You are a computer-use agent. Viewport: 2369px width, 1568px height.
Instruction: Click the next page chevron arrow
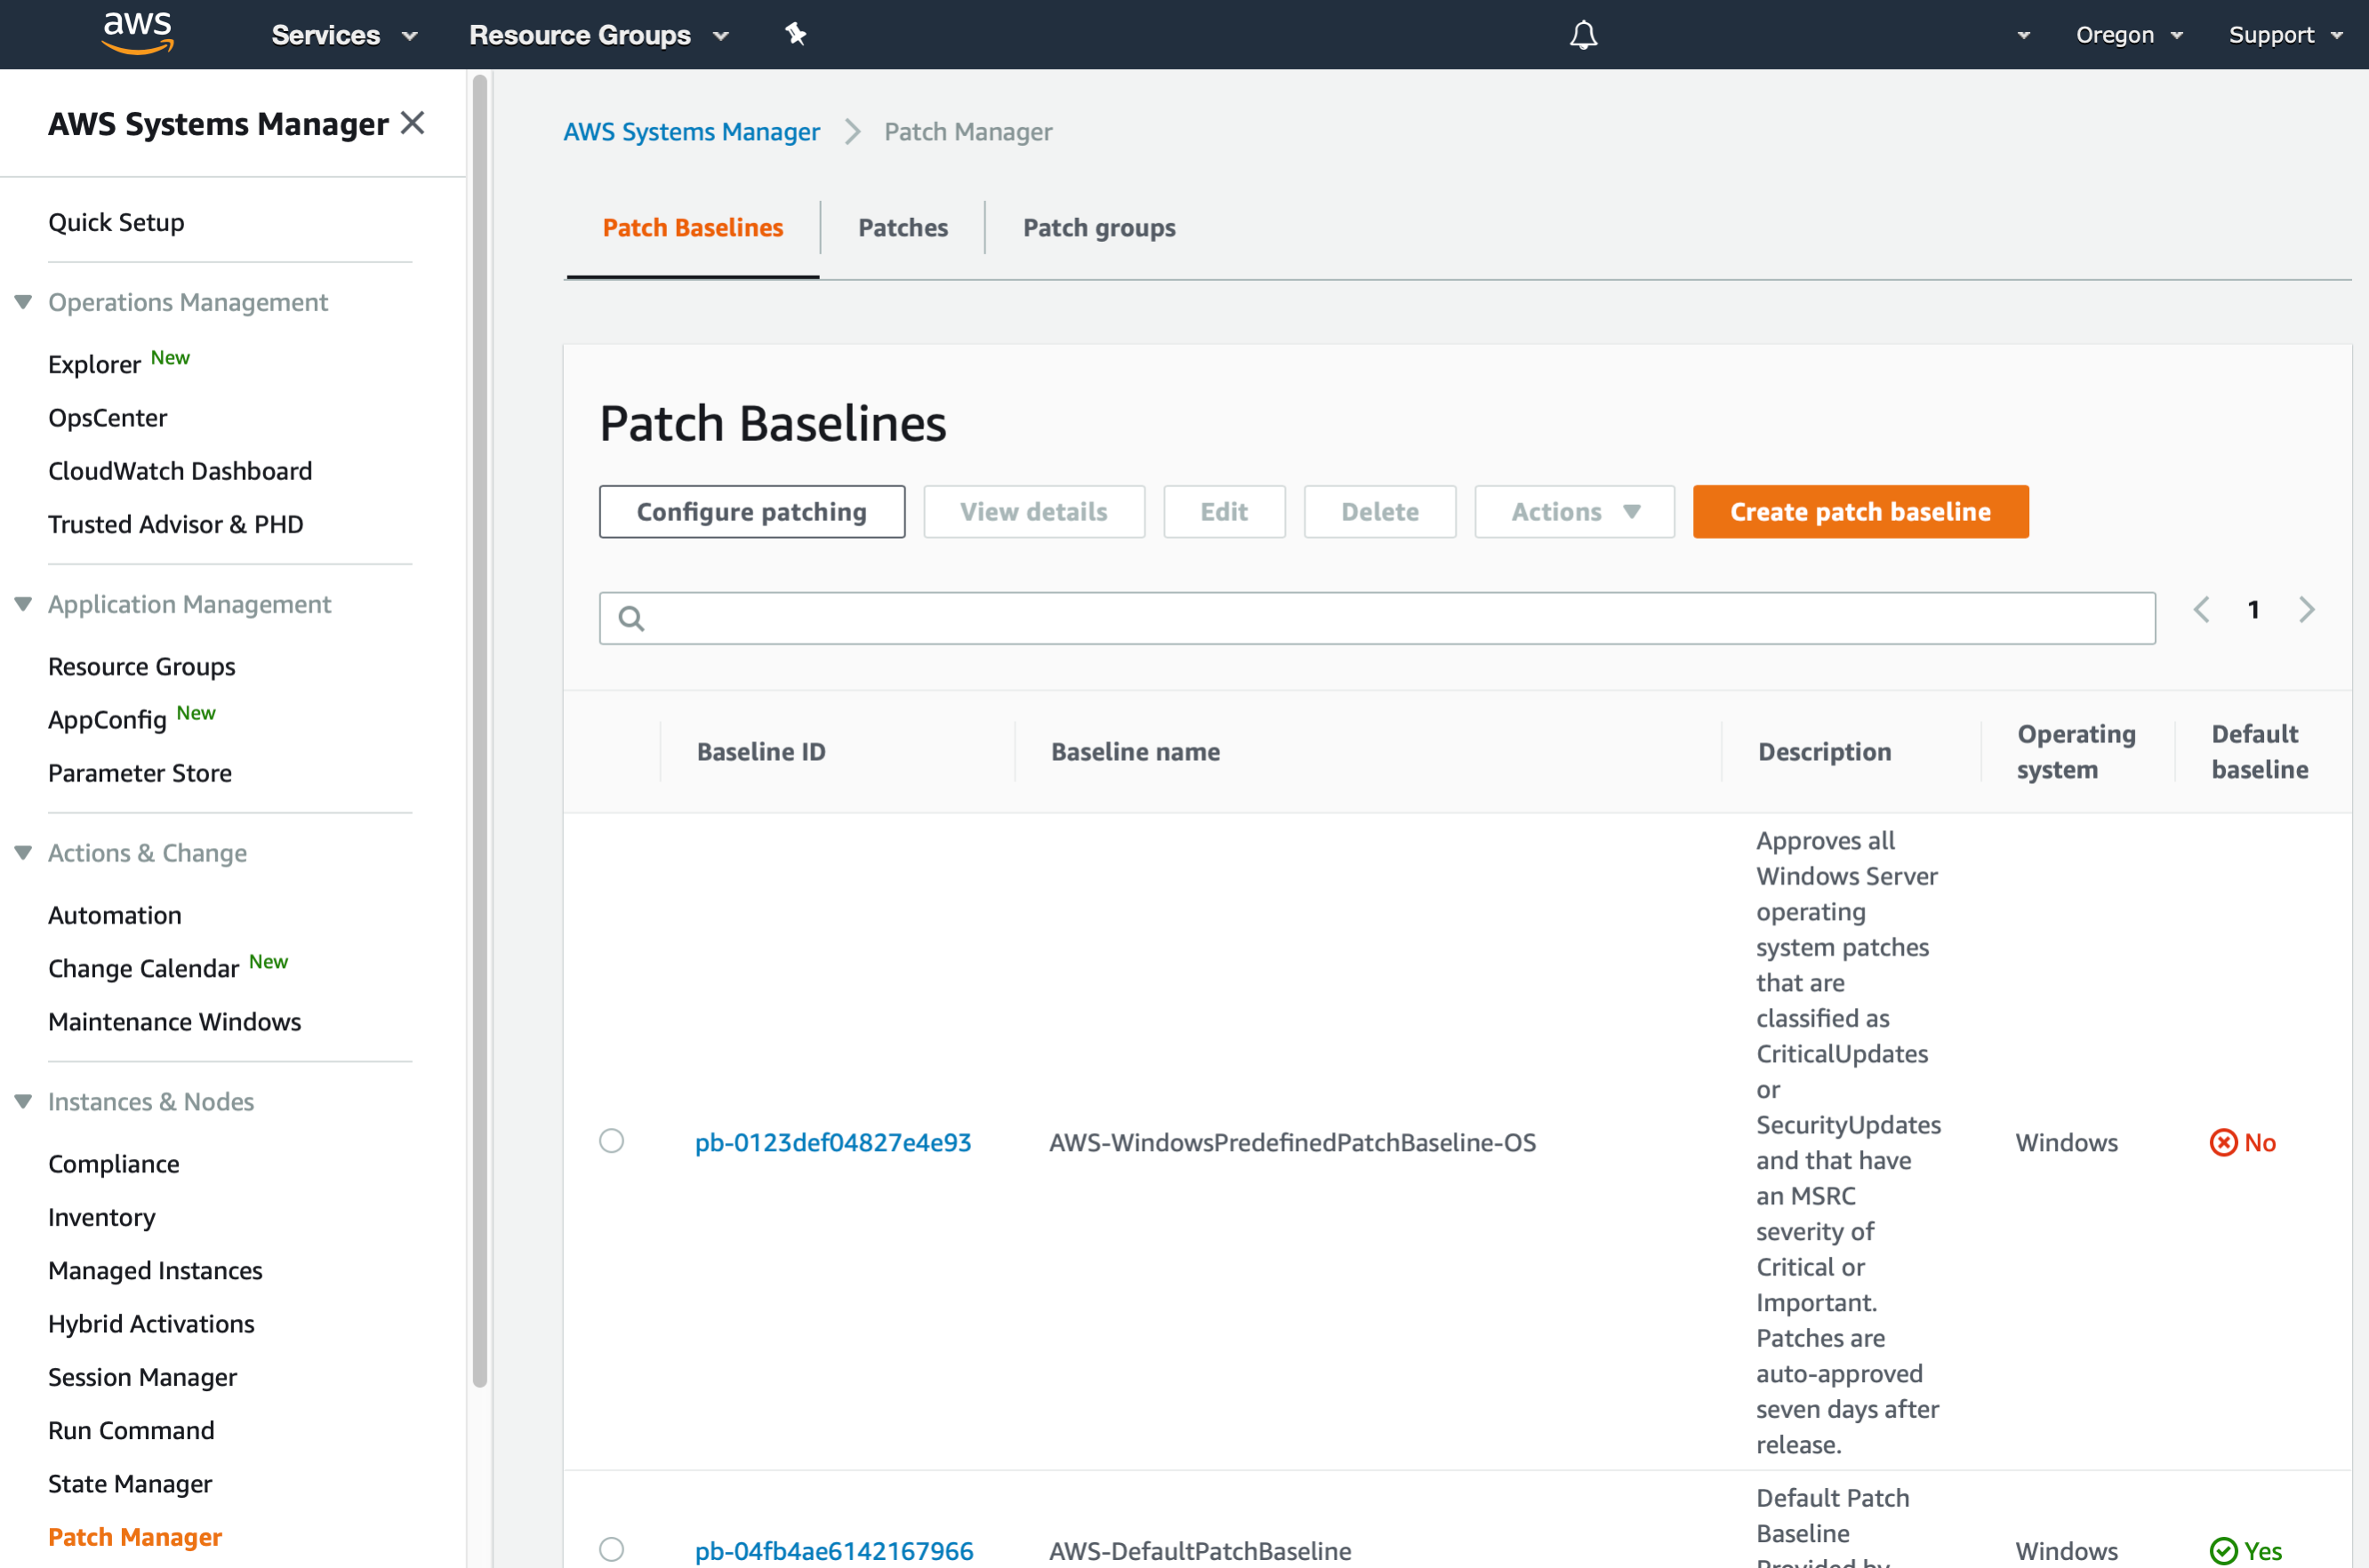pyautogui.click(x=2307, y=609)
